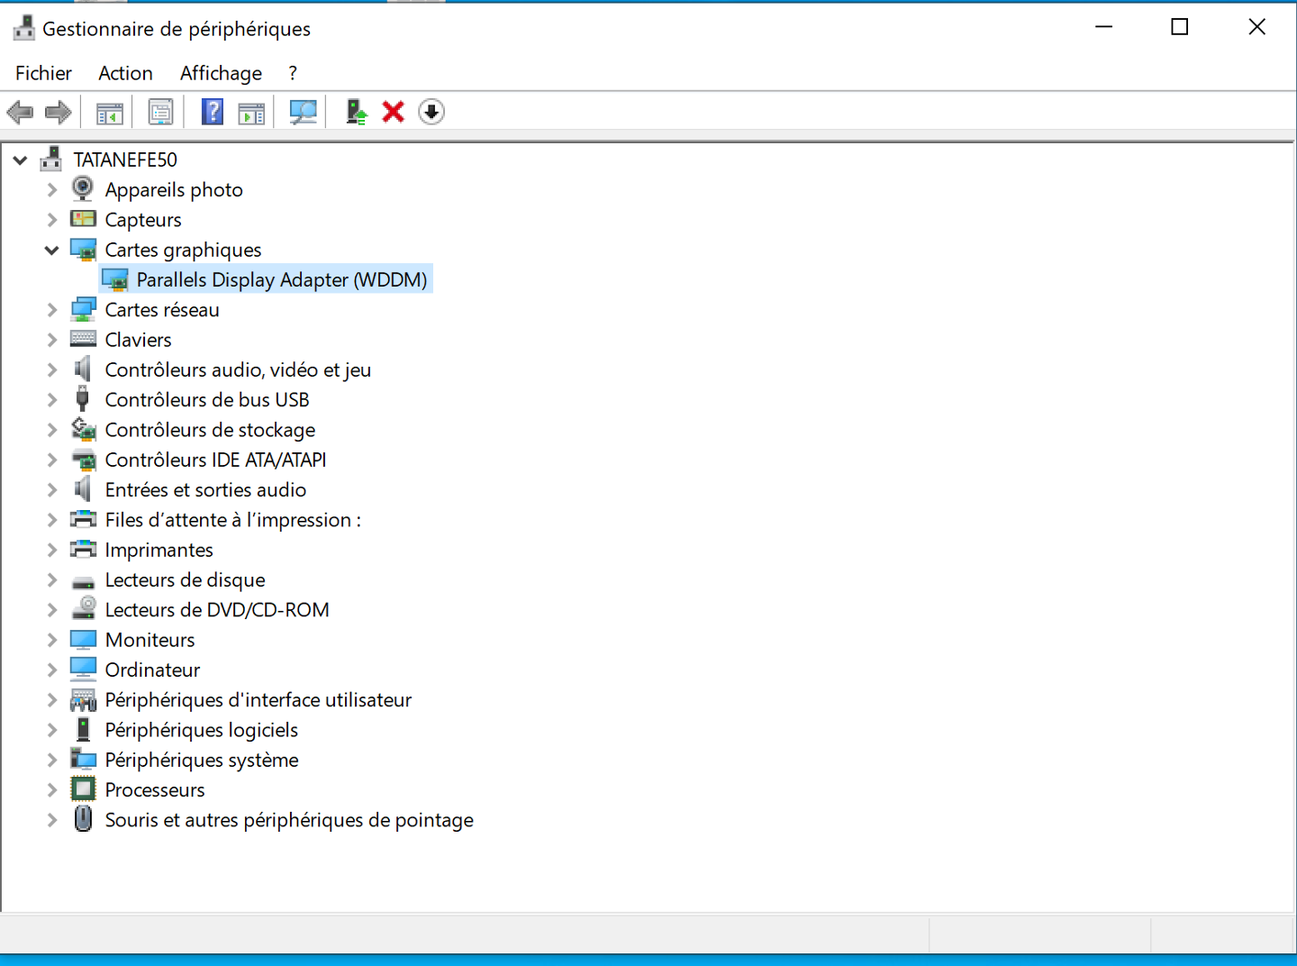The height and width of the screenshot is (966, 1297).
Task: Expand the Moniteurs category
Action: 52,641
